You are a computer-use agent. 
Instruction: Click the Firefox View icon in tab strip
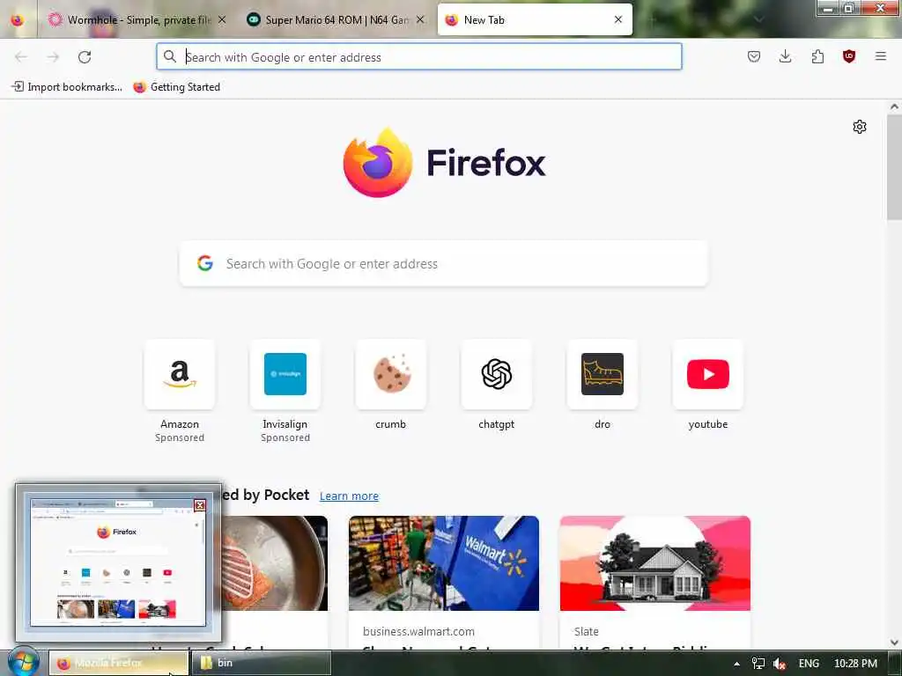pos(18,20)
